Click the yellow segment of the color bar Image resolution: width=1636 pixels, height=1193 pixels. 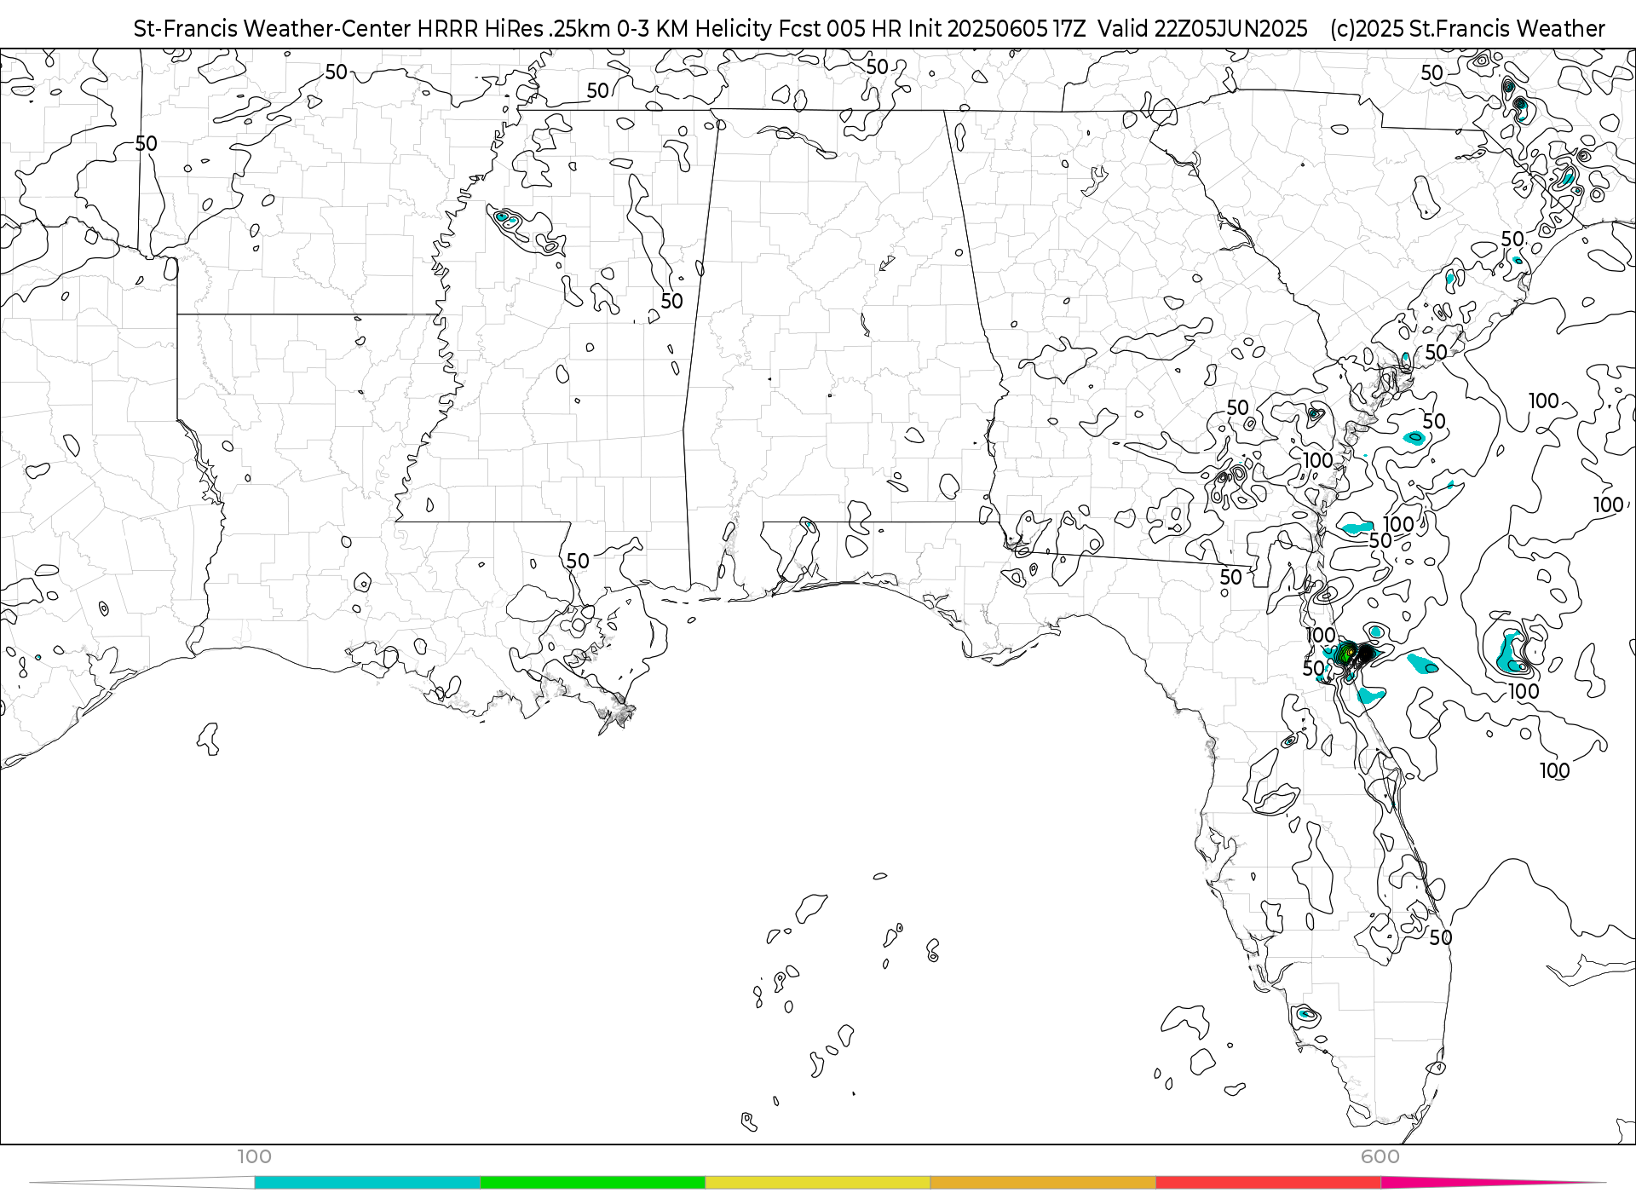818,1183
